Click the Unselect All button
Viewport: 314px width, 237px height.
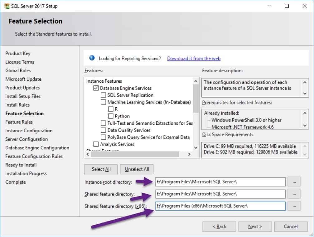[x=137, y=169]
